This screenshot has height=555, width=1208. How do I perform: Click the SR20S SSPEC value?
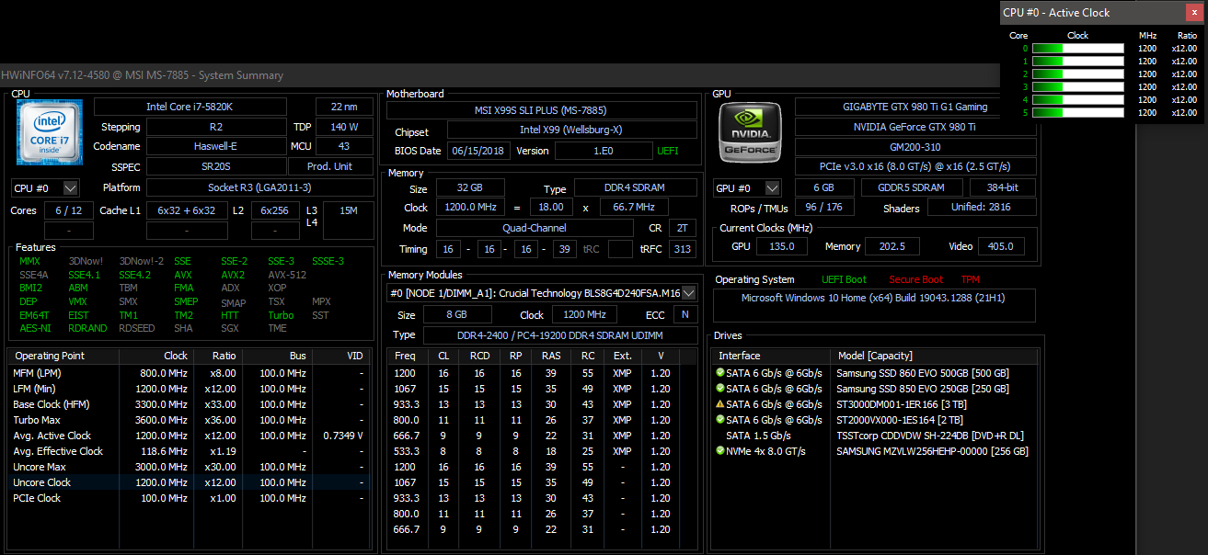[x=216, y=166]
